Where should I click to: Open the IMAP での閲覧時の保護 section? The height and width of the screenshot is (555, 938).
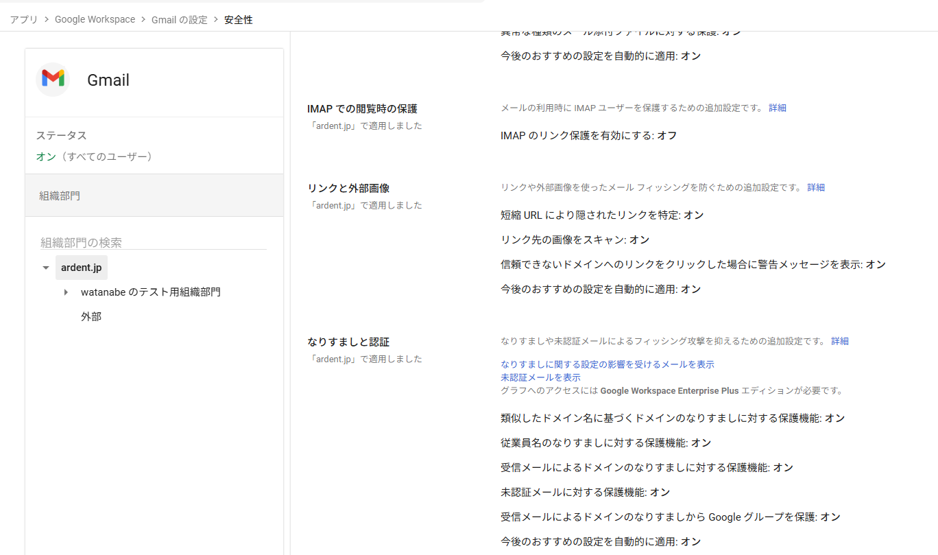point(362,108)
